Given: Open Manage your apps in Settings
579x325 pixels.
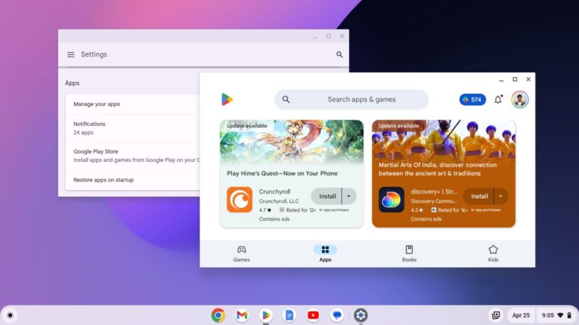Looking at the screenshot, I should pyautogui.click(x=133, y=104).
